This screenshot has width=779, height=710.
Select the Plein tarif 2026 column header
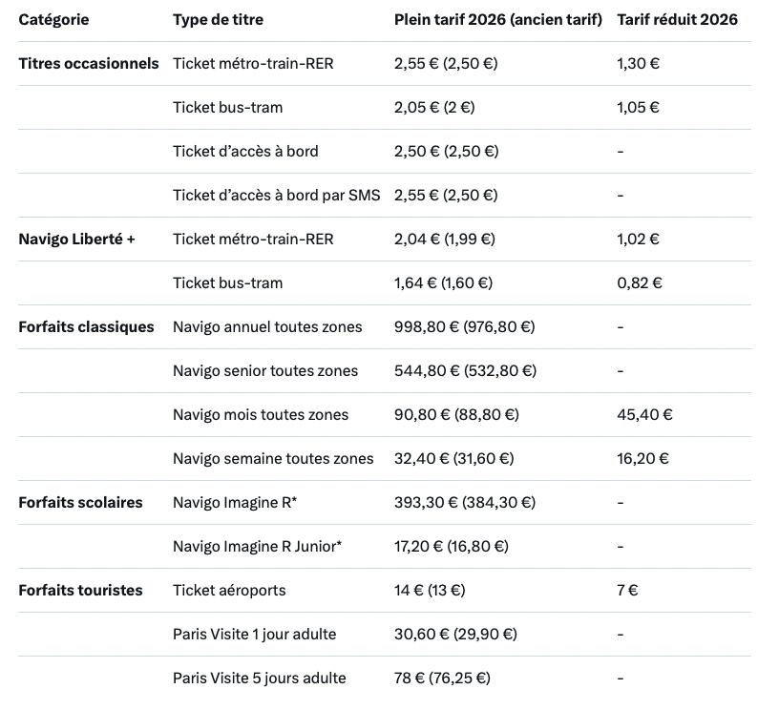tap(497, 19)
